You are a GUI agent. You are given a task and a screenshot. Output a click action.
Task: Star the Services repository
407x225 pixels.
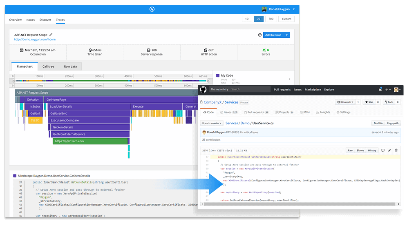pos(369,102)
